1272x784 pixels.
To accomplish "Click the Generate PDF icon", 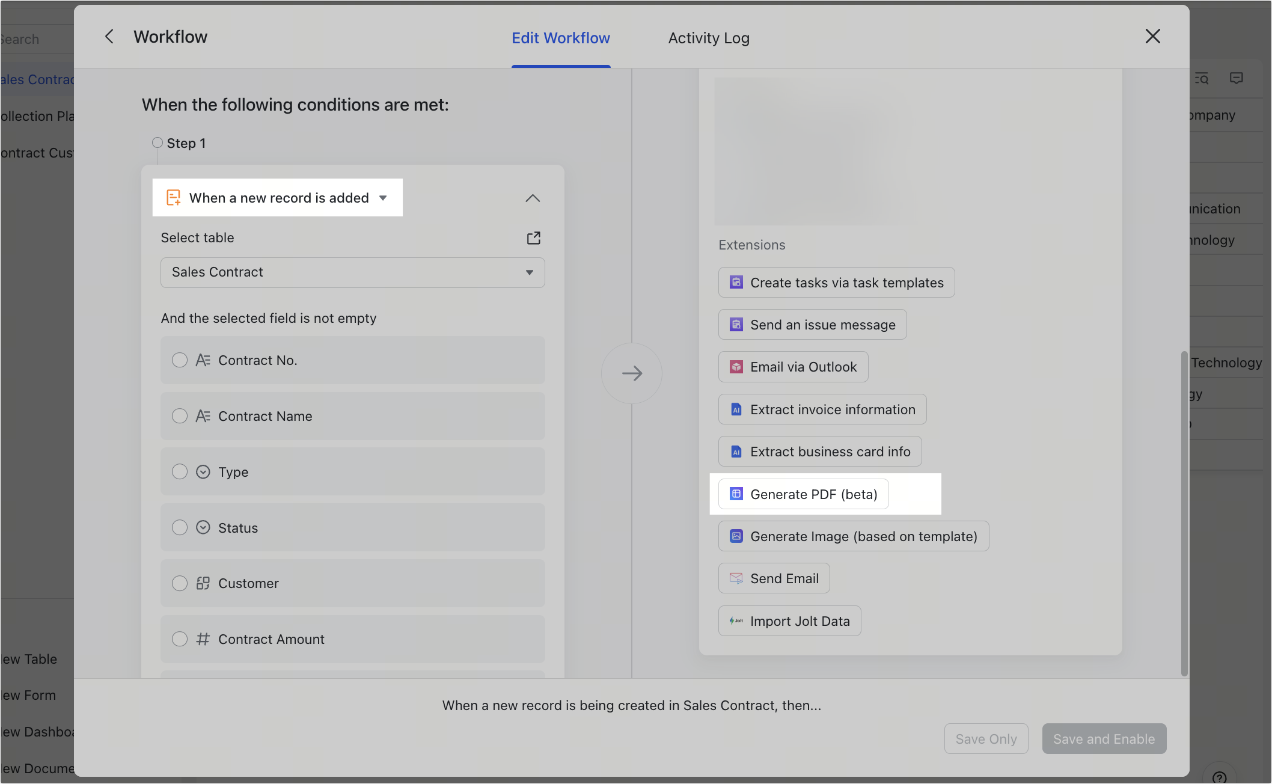I will click(736, 494).
